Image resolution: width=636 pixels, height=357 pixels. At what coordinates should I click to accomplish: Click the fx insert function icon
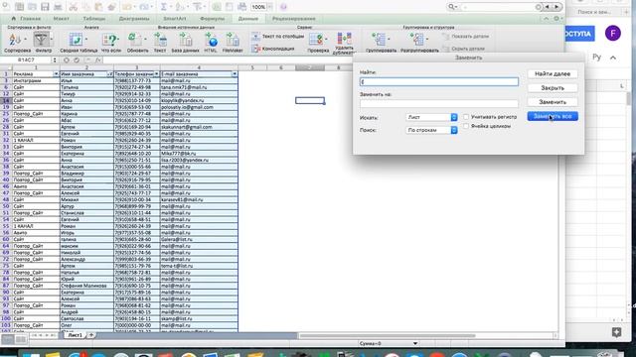click(x=97, y=59)
